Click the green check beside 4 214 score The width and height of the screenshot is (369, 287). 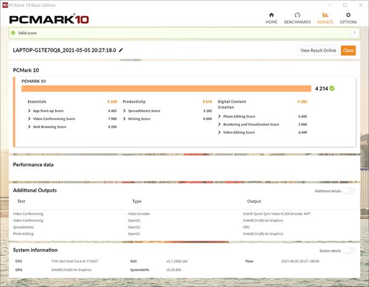coord(332,88)
